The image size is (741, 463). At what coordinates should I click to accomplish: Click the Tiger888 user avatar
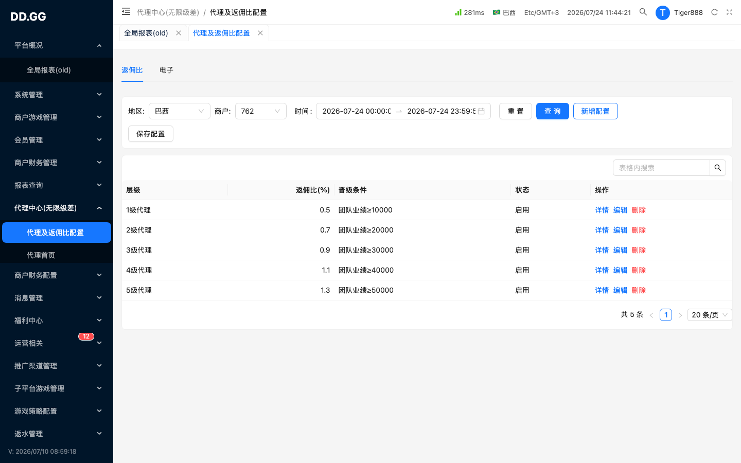click(x=663, y=12)
